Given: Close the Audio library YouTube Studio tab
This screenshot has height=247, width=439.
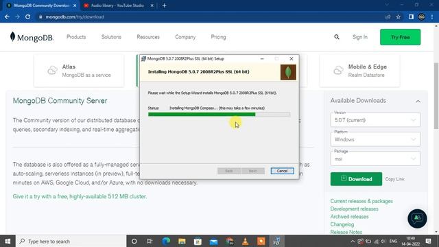Looking at the screenshot, I should tap(152, 5).
